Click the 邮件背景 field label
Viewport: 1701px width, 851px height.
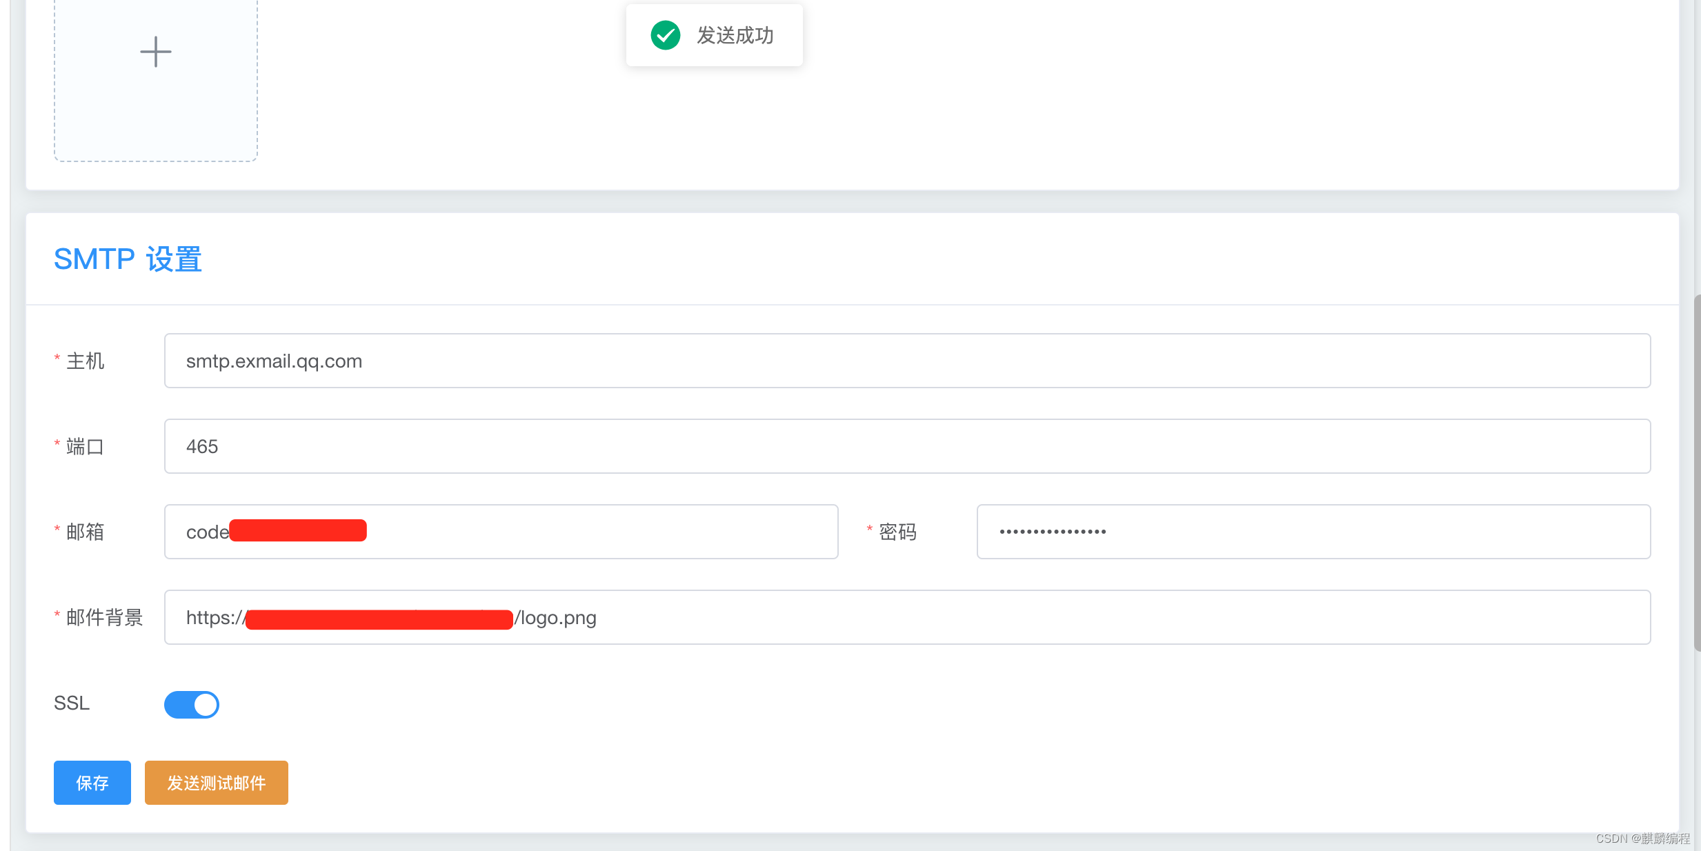point(104,617)
